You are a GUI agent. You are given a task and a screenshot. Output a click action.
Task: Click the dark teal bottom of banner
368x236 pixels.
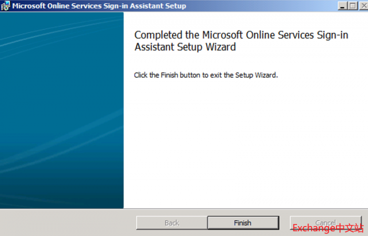click(62, 197)
